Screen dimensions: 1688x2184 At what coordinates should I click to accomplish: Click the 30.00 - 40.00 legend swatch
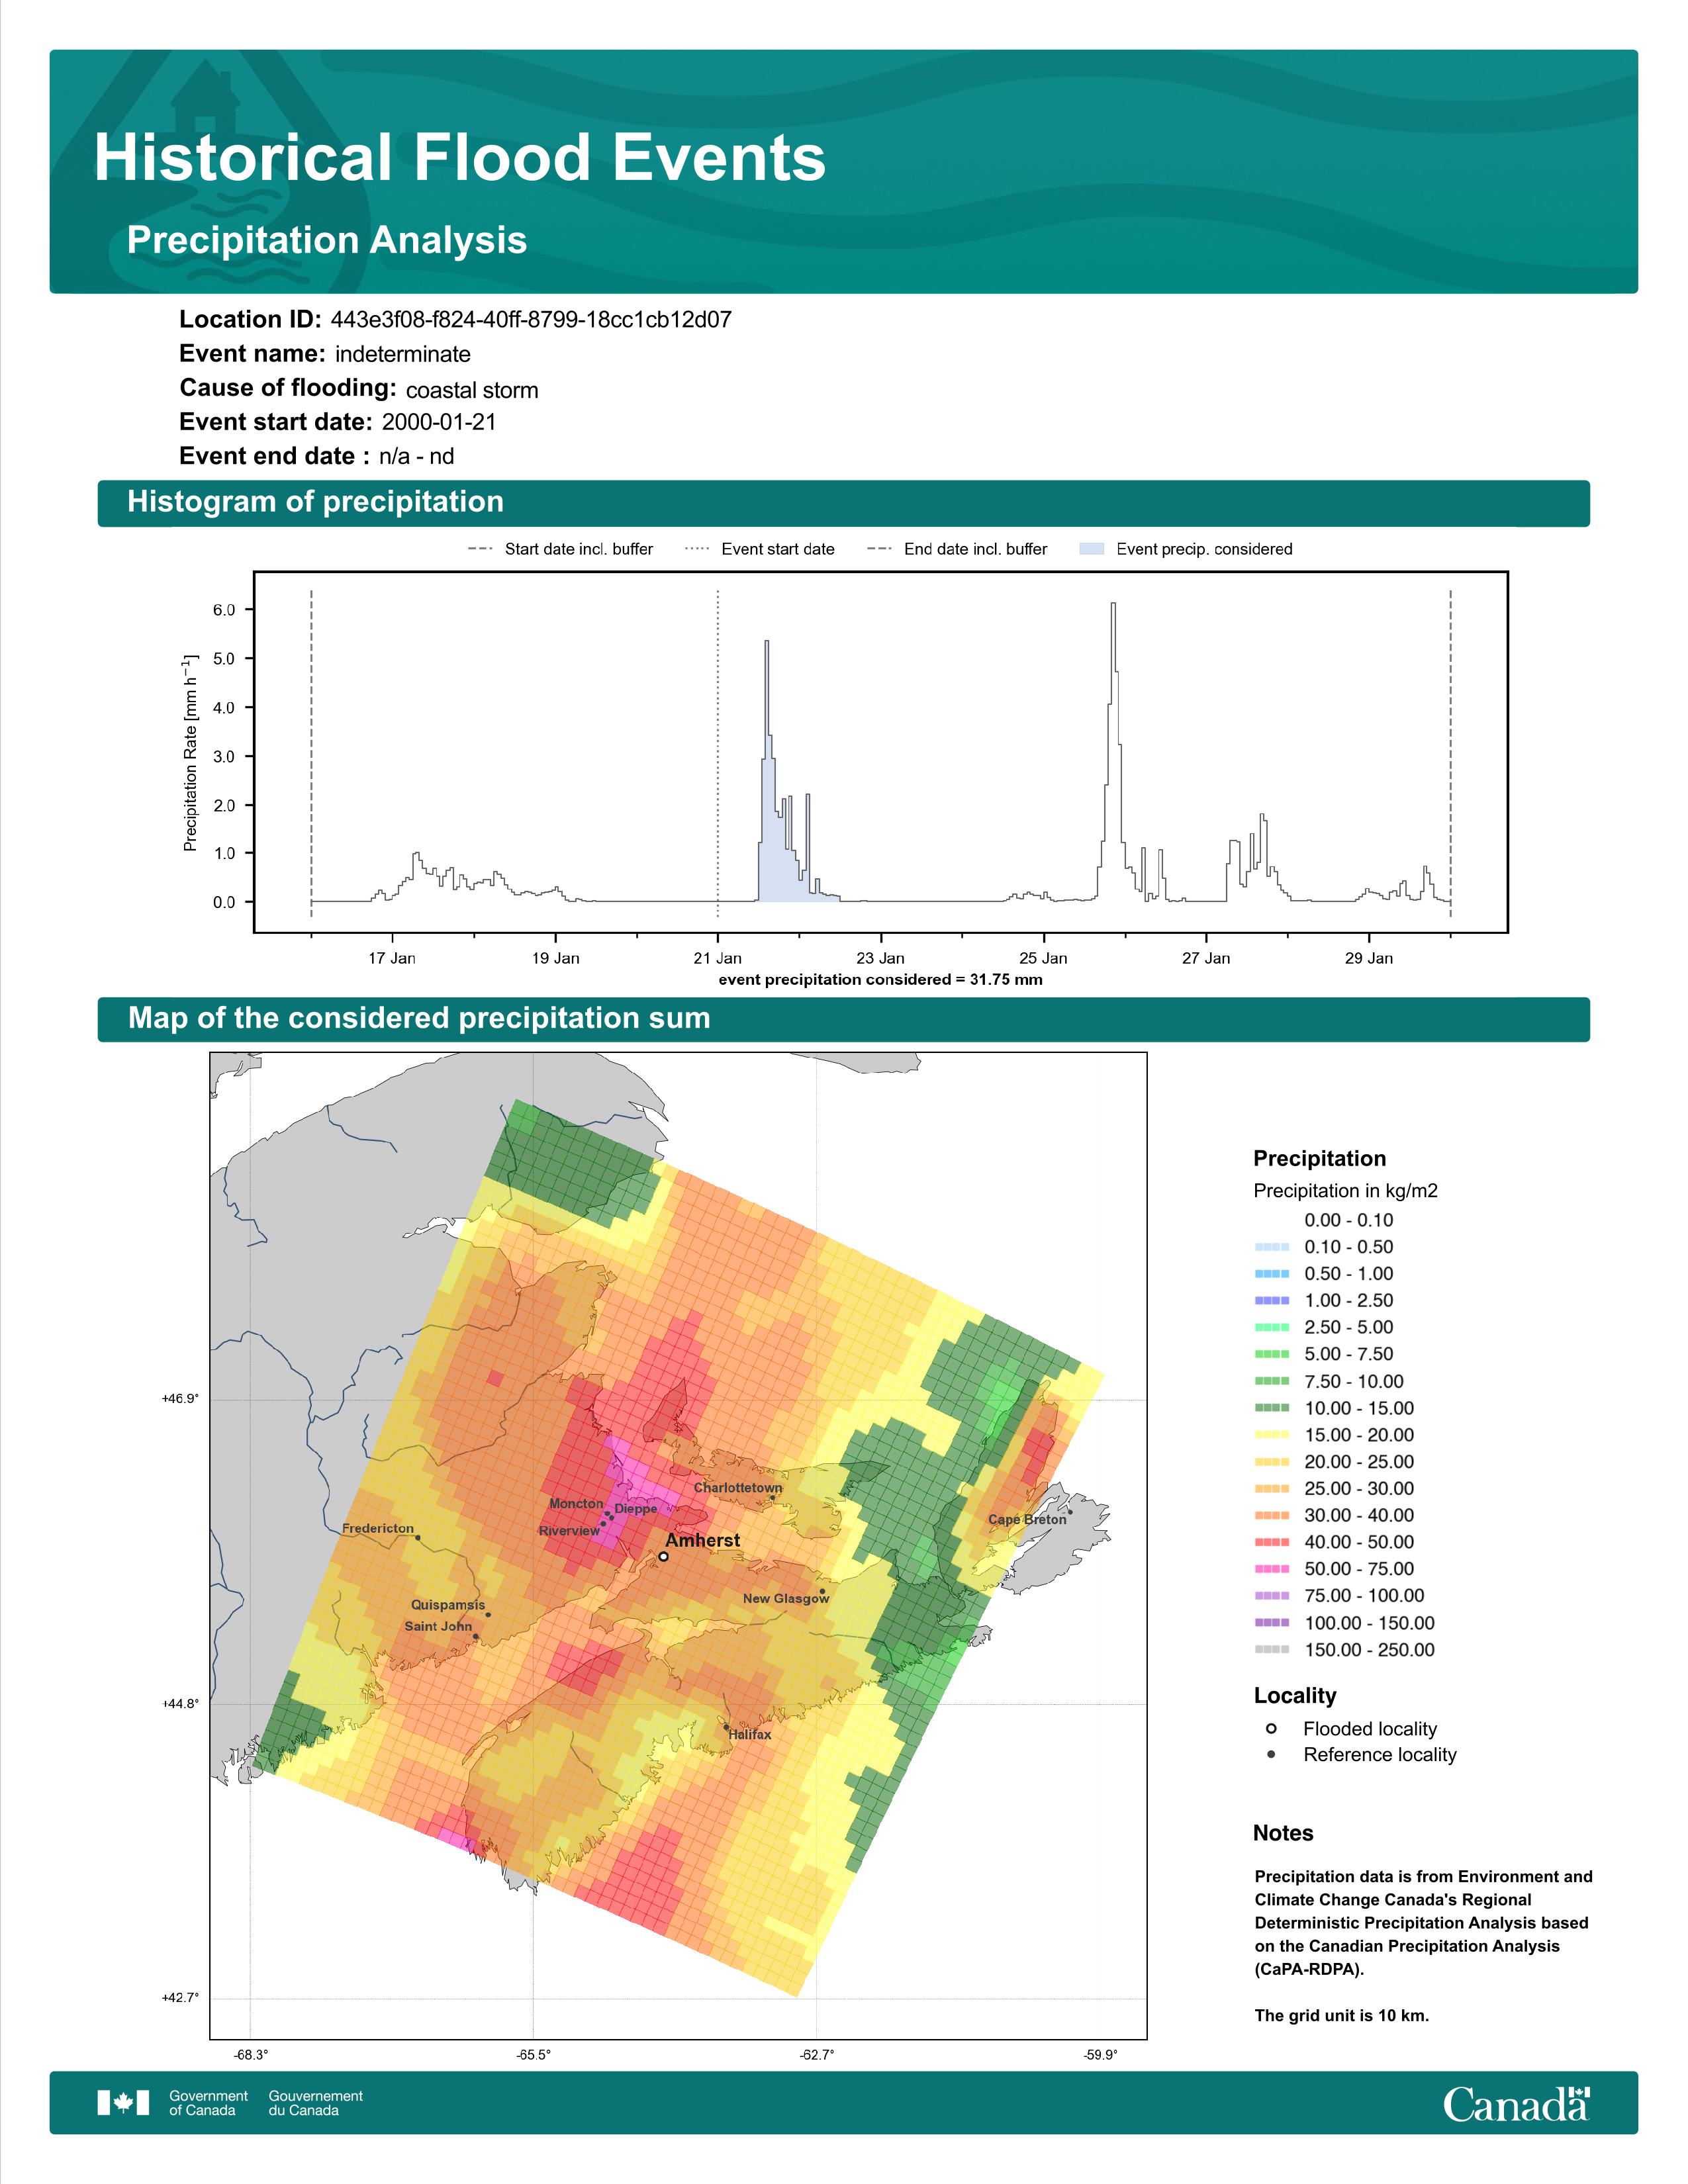point(1271,1516)
